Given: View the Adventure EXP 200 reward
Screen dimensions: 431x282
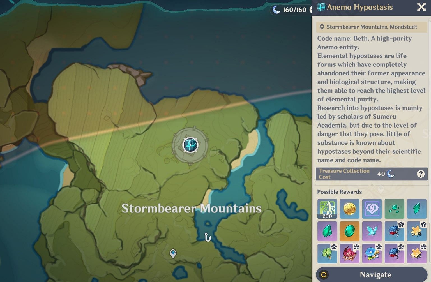Looking at the screenshot, I should 327,209.
